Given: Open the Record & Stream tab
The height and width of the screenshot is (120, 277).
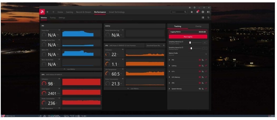Looking at the screenshot, I should [84, 12].
